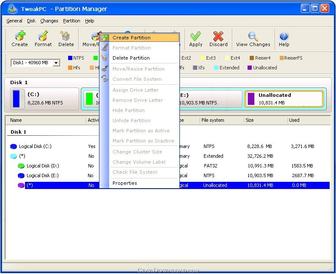
Task: Click the Delete toolbar icon
Action: click(x=65, y=36)
